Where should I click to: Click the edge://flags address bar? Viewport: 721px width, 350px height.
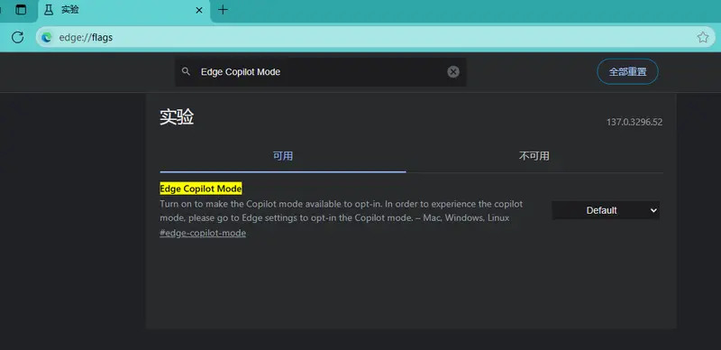pyautogui.click(x=374, y=37)
